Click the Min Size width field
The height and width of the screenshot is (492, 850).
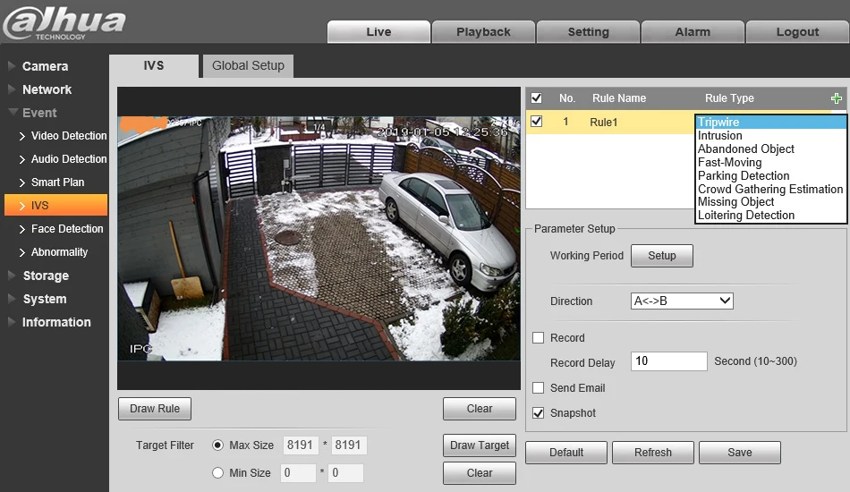(298, 472)
